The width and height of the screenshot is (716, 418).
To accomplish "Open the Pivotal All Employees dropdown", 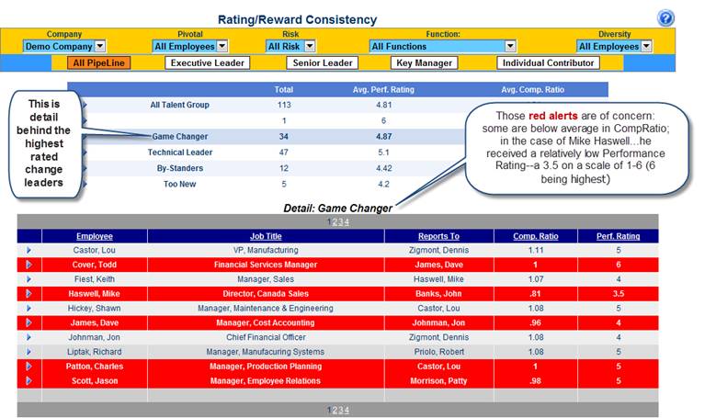I will [x=190, y=46].
